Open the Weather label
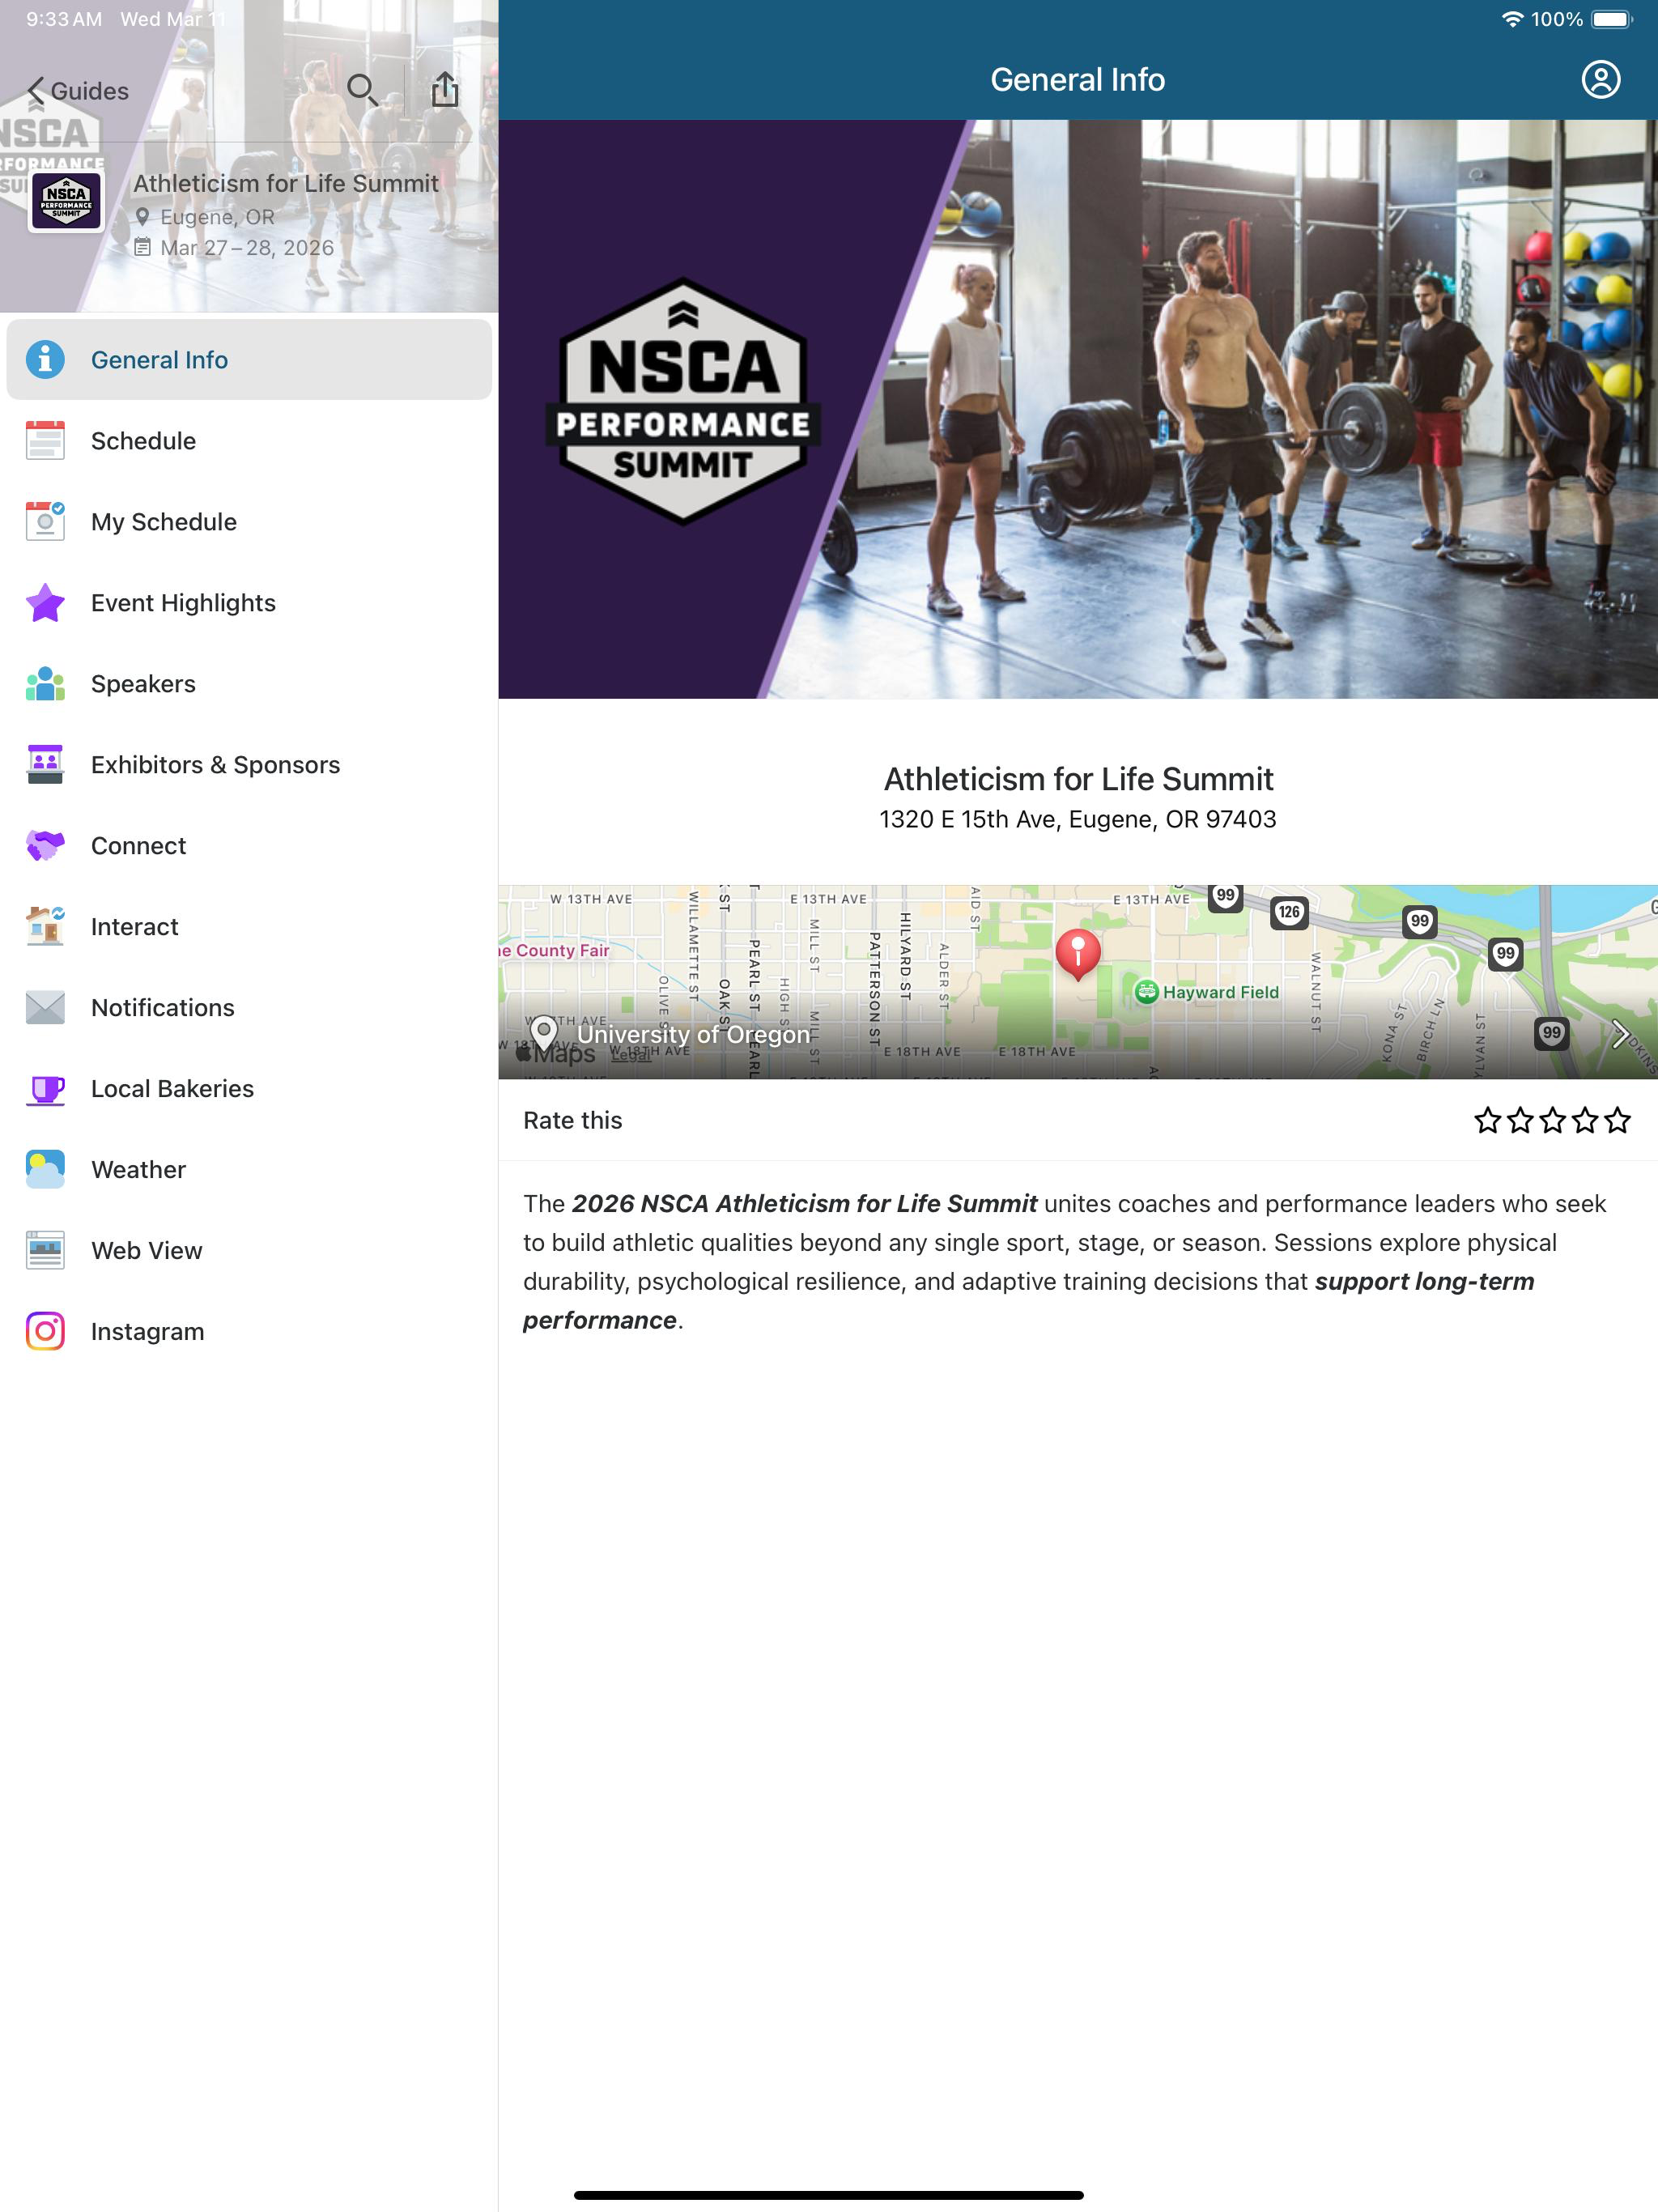Screen dimensions: 1658x2212 click(138, 1170)
